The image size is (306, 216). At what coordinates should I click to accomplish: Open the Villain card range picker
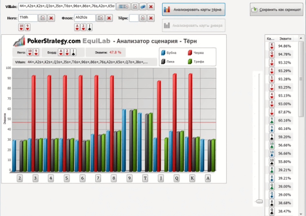click(x=135, y=6)
